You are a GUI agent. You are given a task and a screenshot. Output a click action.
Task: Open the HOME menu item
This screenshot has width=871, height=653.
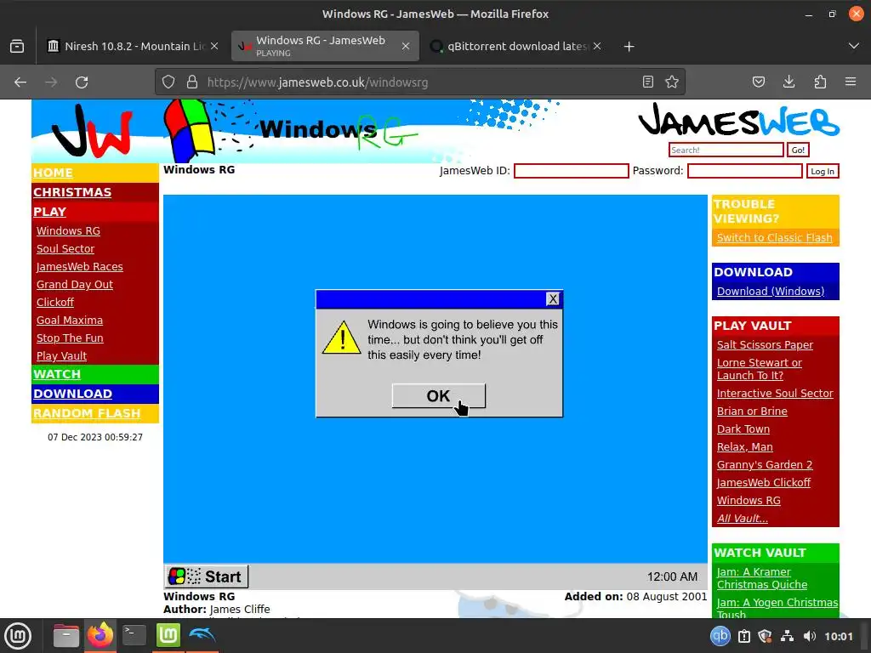(x=53, y=173)
